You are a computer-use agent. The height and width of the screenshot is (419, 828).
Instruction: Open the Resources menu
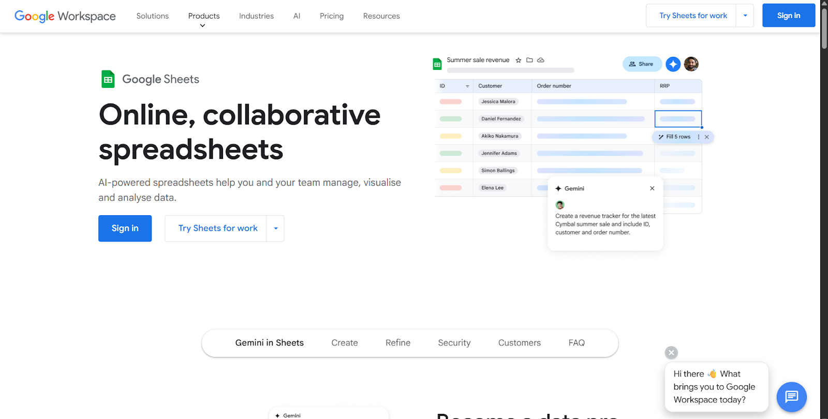[x=381, y=16]
